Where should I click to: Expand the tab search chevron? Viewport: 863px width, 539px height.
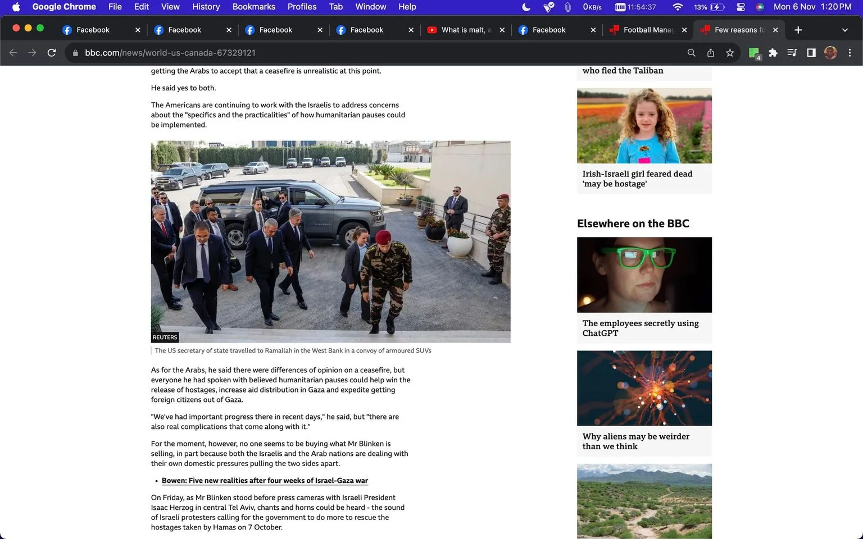point(844,30)
